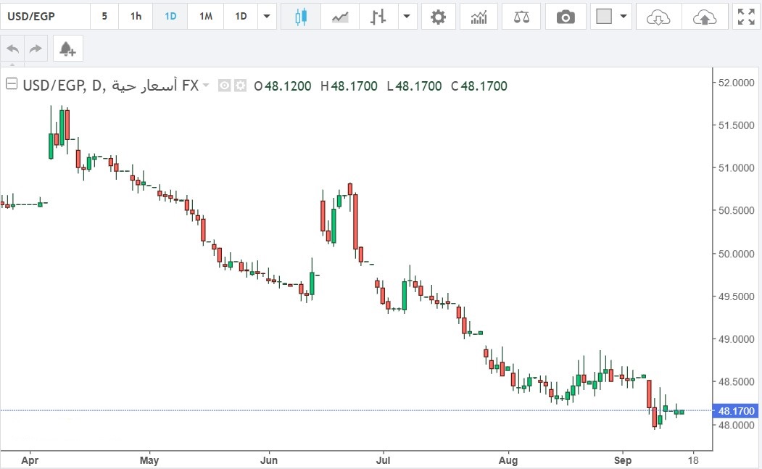Click the 48.5000 price axis label
Image resolution: width=762 pixels, height=469 pixels.
[x=736, y=382]
